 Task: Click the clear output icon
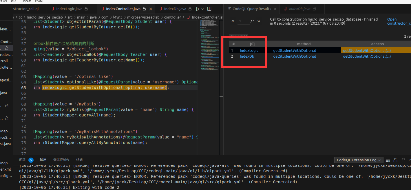click(x=388, y=160)
